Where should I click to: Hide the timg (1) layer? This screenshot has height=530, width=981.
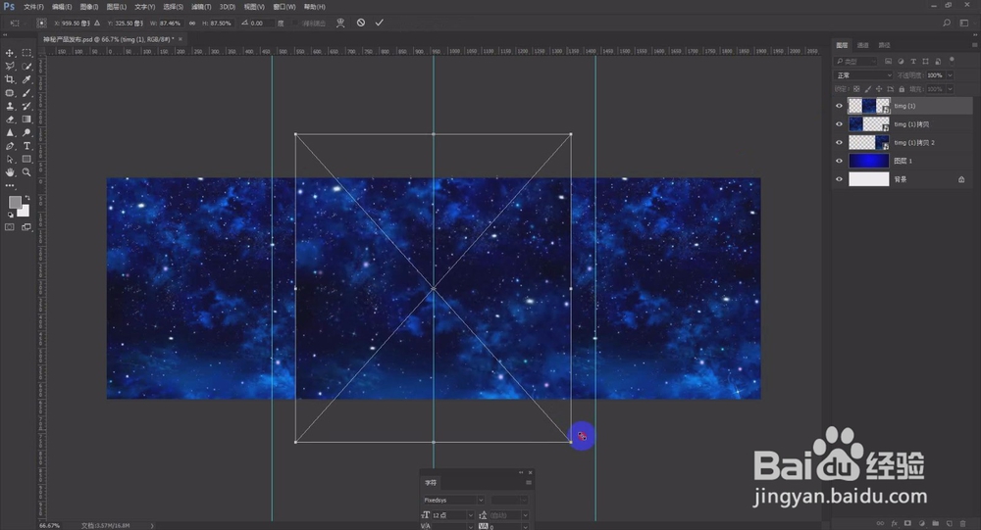[839, 106]
